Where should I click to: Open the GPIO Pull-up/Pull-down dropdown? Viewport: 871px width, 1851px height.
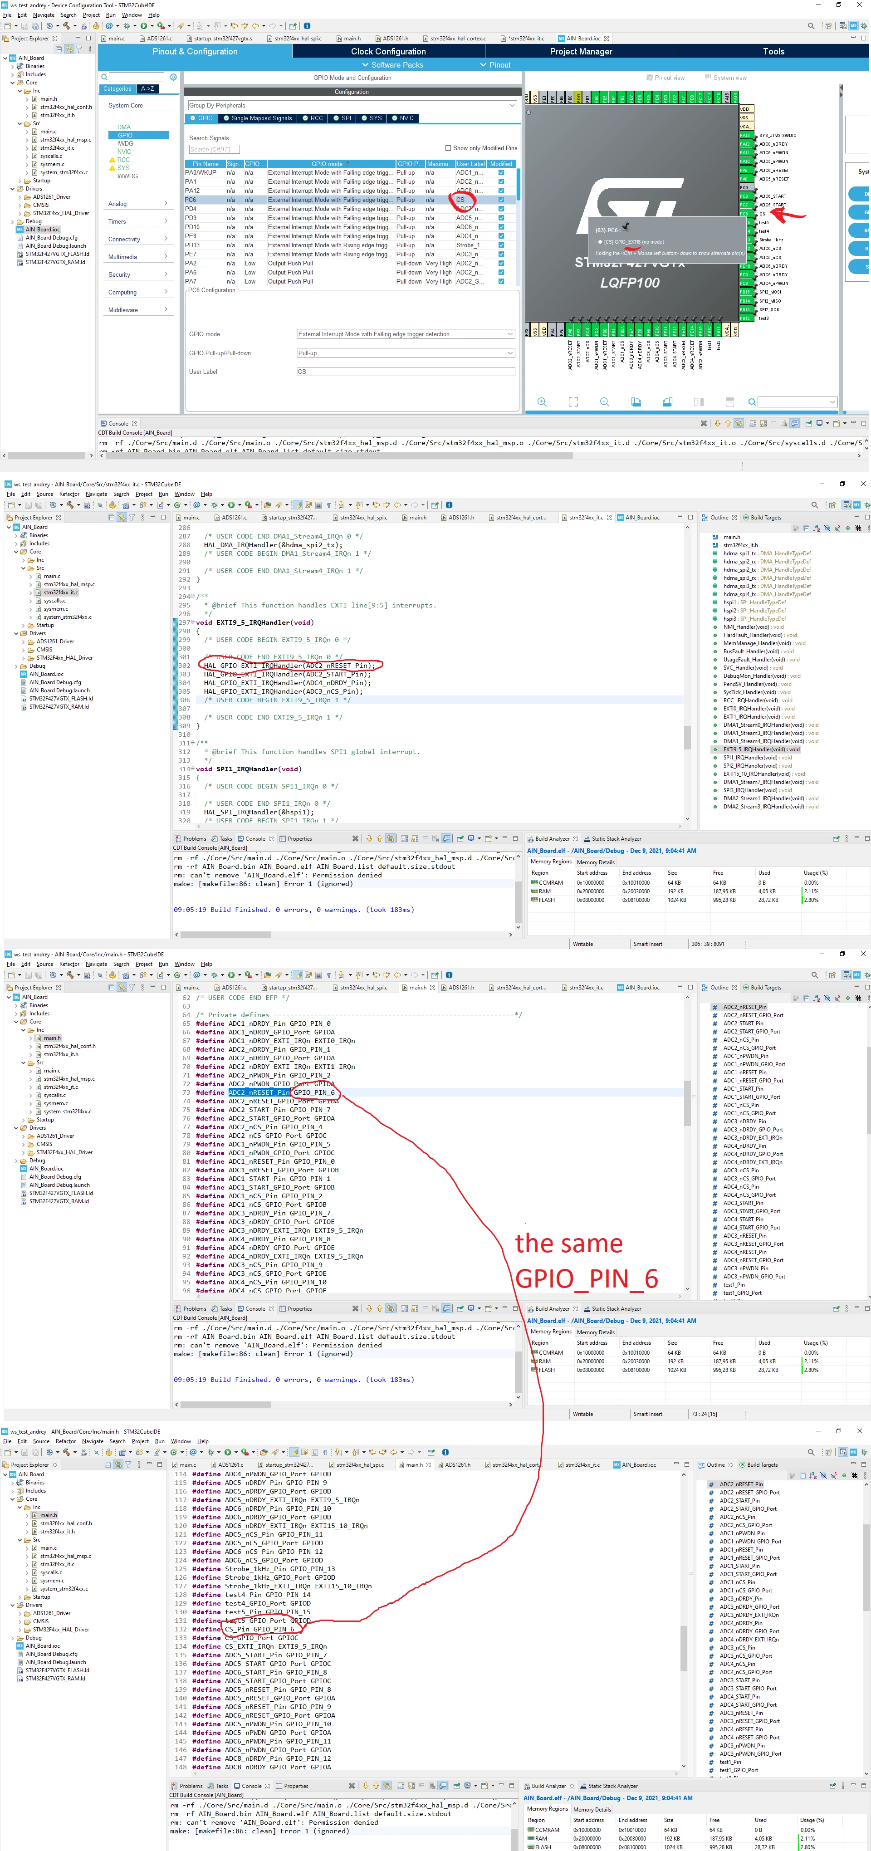406,353
